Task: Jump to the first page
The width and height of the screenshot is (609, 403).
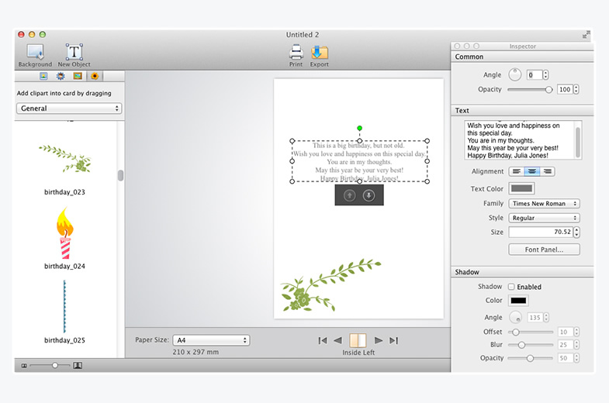Action: coord(323,340)
